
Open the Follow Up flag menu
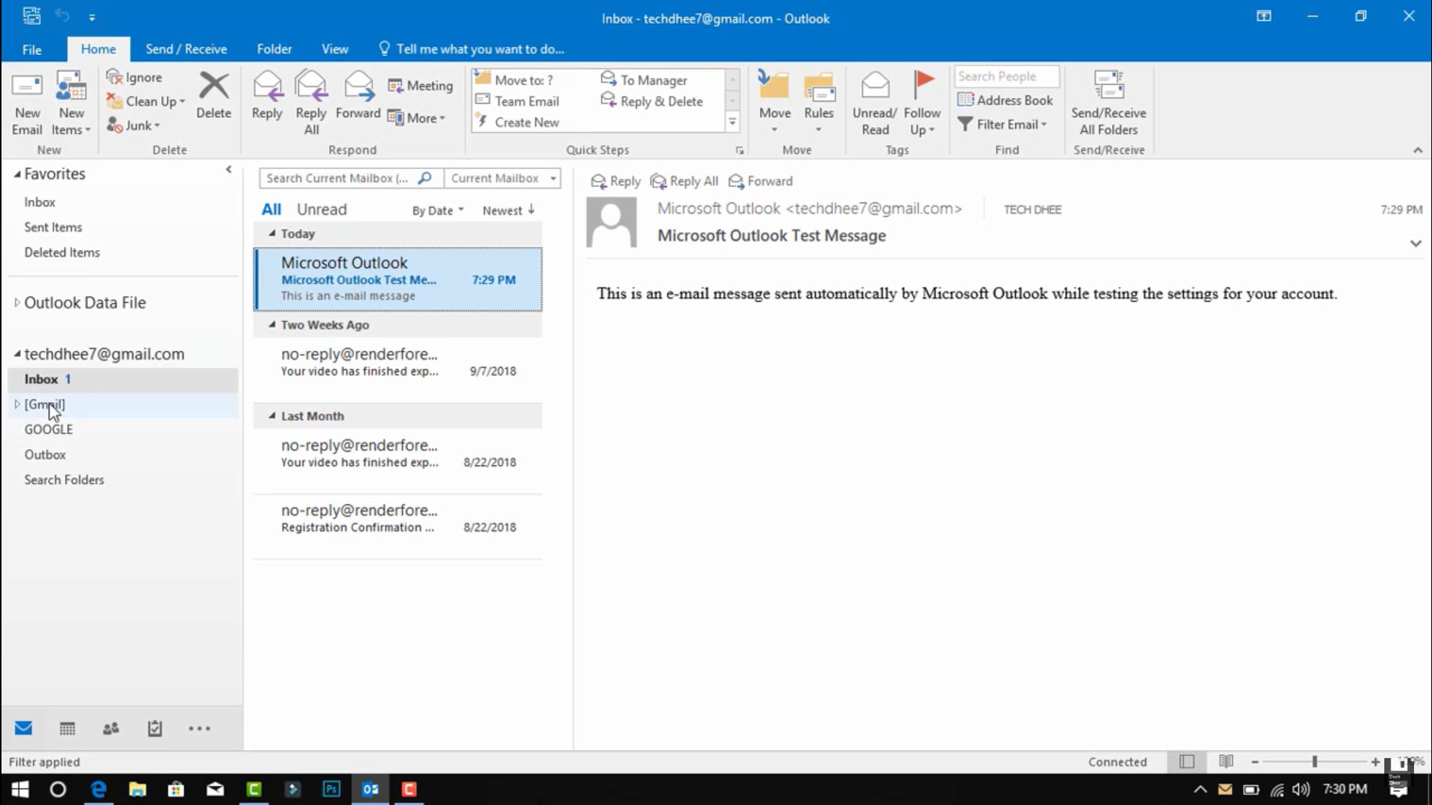click(x=922, y=104)
